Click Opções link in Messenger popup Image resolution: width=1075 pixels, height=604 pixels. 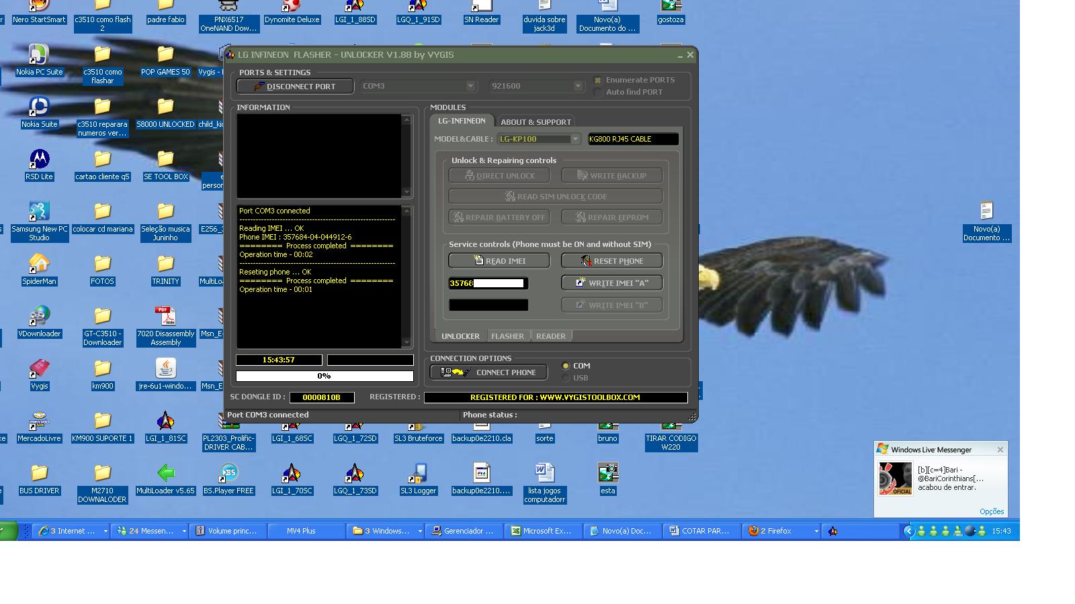click(991, 511)
